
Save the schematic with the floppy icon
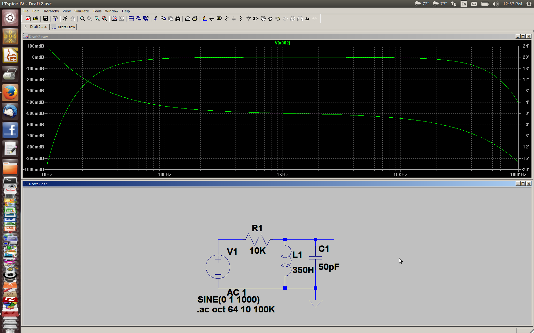pos(45,19)
